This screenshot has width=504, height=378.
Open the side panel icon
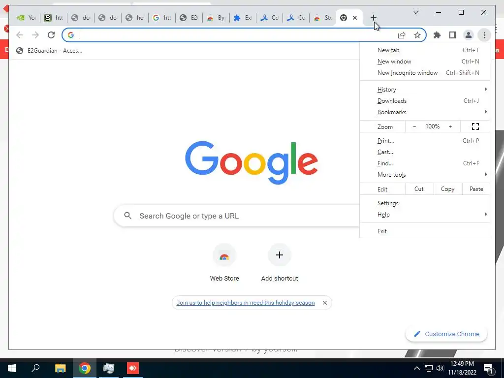453,35
